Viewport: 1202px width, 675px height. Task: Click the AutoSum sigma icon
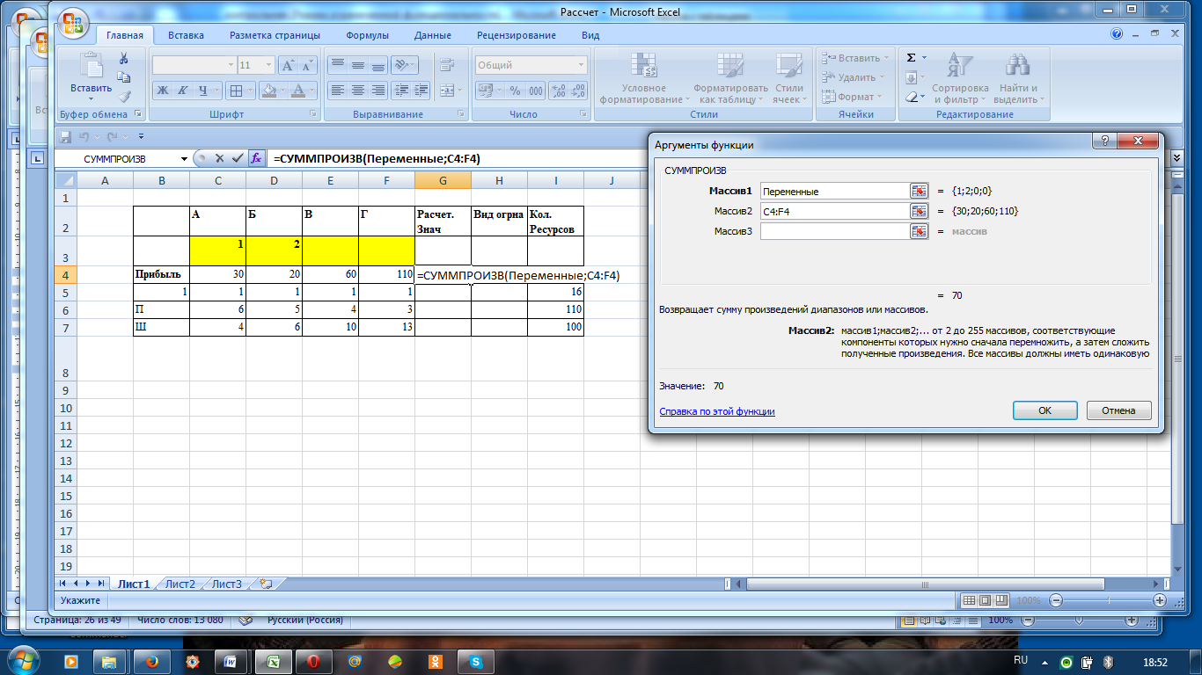point(912,58)
